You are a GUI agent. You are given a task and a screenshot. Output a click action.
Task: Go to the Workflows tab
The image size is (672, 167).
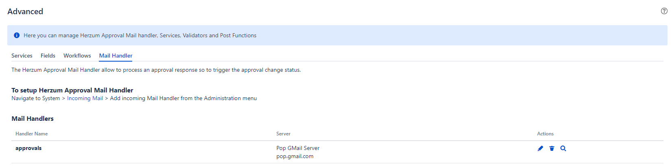click(77, 56)
